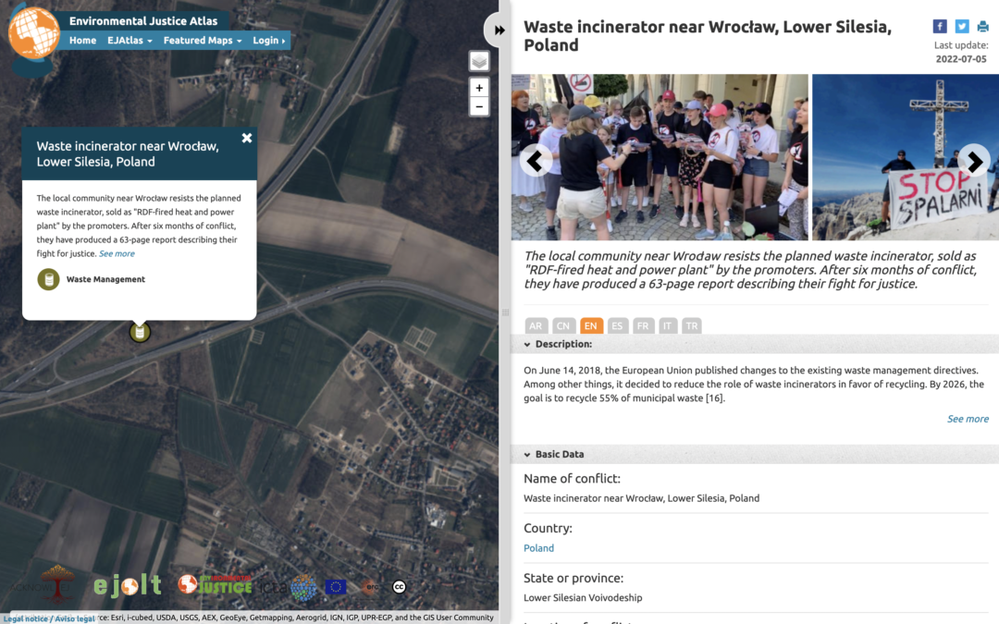
Task: Go to the Home page
Action: pyautogui.click(x=83, y=40)
